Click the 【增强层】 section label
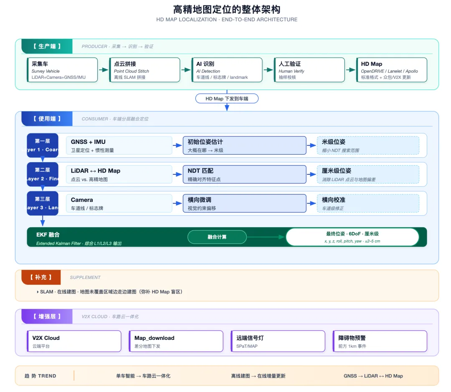 point(47,317)
